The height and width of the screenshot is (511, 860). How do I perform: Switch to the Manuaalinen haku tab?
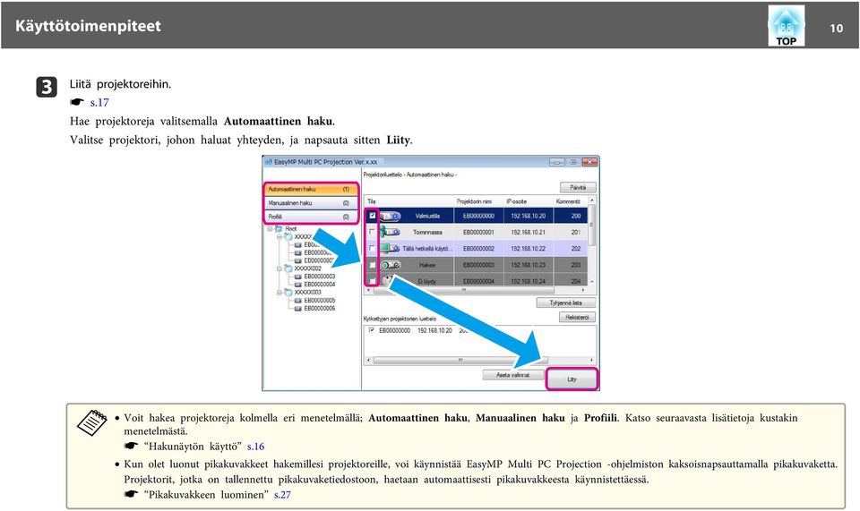coord(311,202)
